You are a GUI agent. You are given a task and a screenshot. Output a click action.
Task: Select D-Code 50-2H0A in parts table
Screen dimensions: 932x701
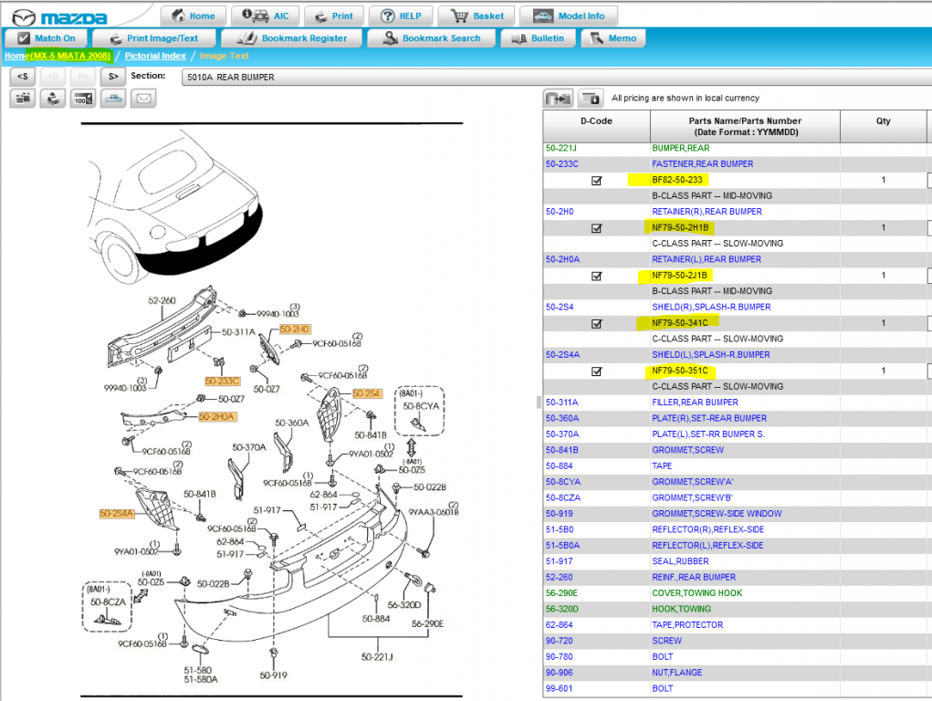562,259
